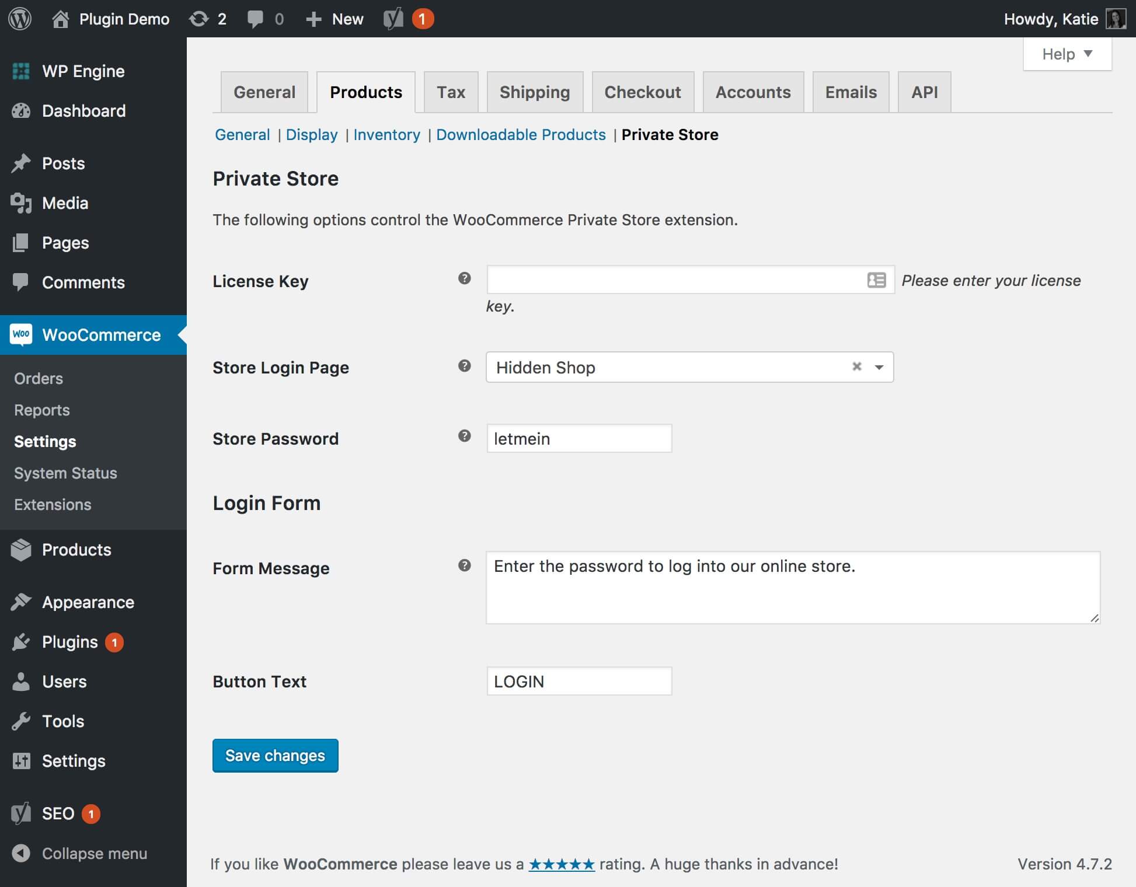1136x887 pixels.
Task: Open Reports under WooCommerce
Action: tap(42, 410)
